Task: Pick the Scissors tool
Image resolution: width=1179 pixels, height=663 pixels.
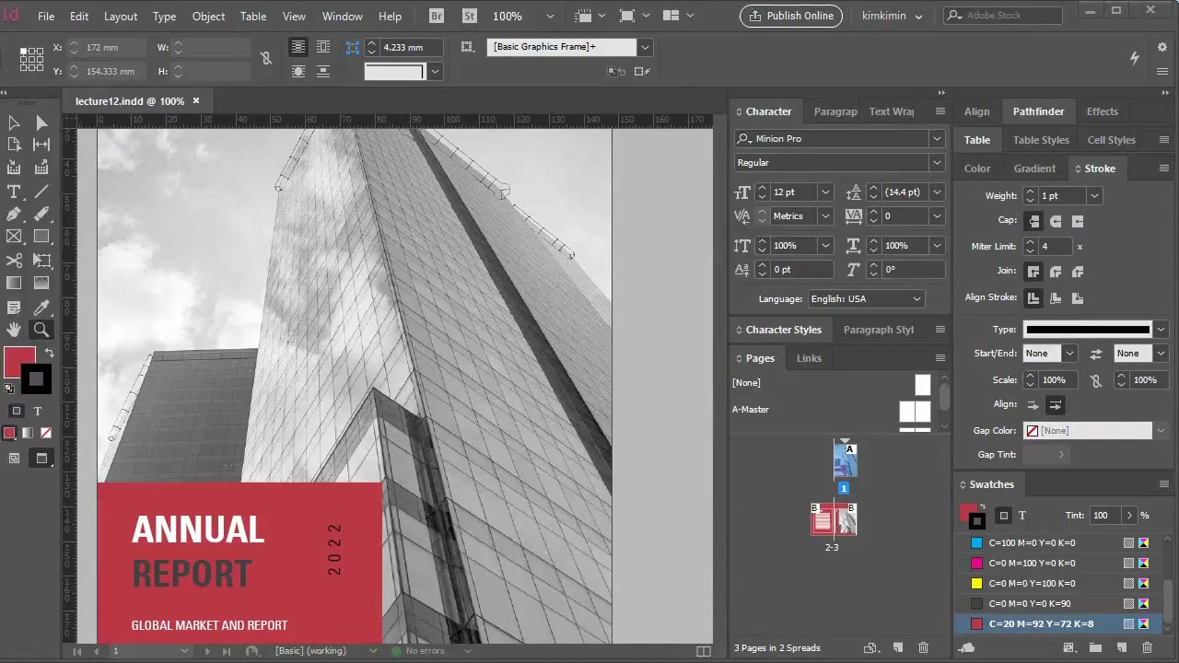Action: coord(14,261)
